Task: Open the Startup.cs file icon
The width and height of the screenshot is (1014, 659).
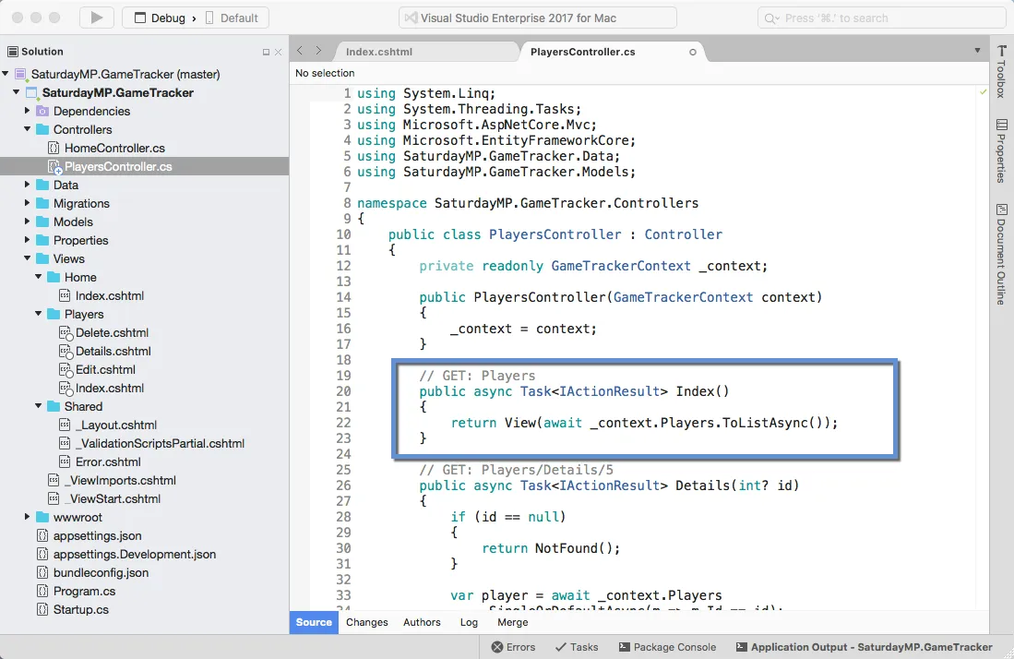Action: coord(42,609)
